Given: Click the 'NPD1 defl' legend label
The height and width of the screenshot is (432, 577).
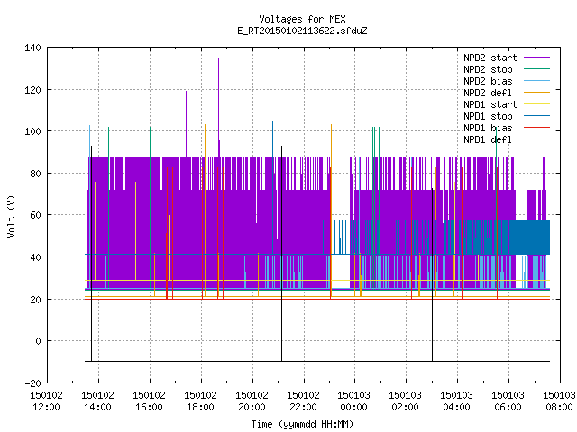Looking at the screenshot, I should click(x=488, y=140).
